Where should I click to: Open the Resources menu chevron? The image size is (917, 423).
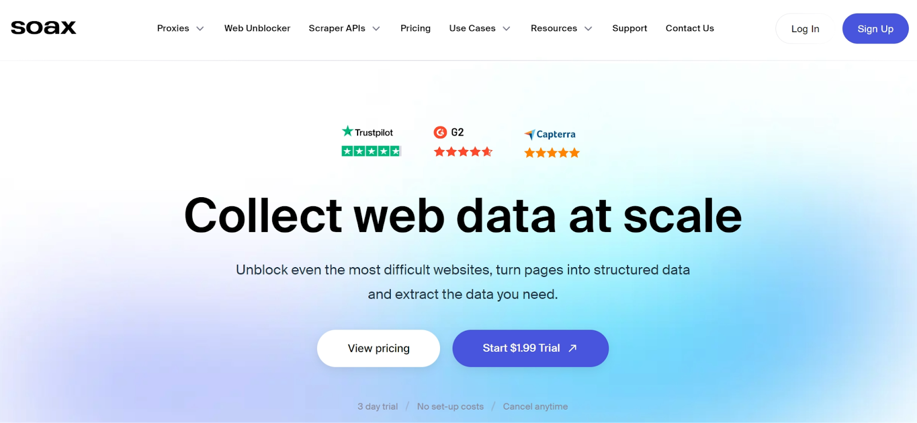click(588, 29)
